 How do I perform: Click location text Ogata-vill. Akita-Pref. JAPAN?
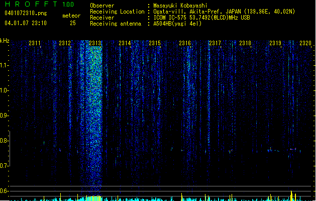pyautogui.click(x=197, y=12)
